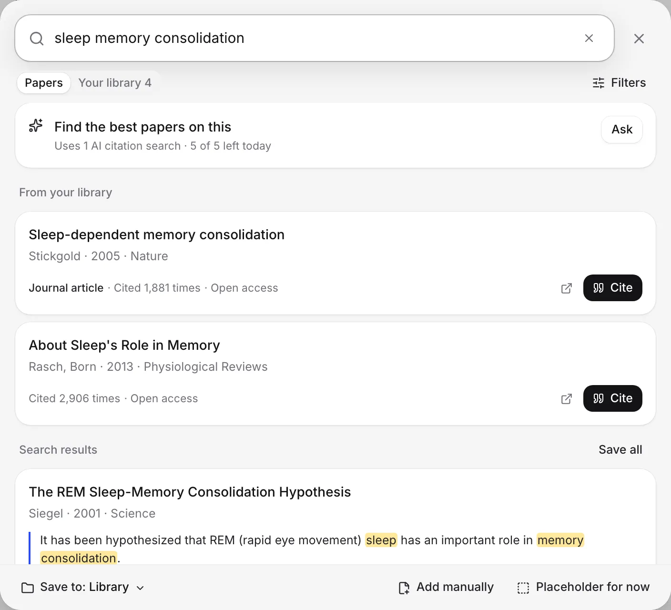Open About Sleep's Role in Memory
This screenshot has width=671, height=610.
point(124,345)
